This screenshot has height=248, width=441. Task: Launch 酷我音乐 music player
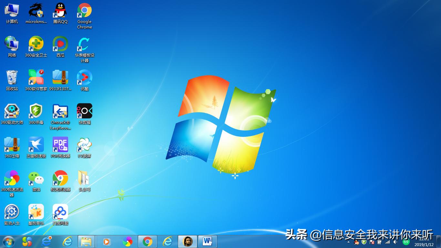(36, 212)
